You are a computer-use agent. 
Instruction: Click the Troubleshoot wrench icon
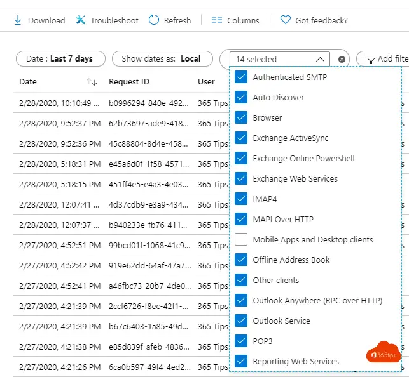pos(81,20)
